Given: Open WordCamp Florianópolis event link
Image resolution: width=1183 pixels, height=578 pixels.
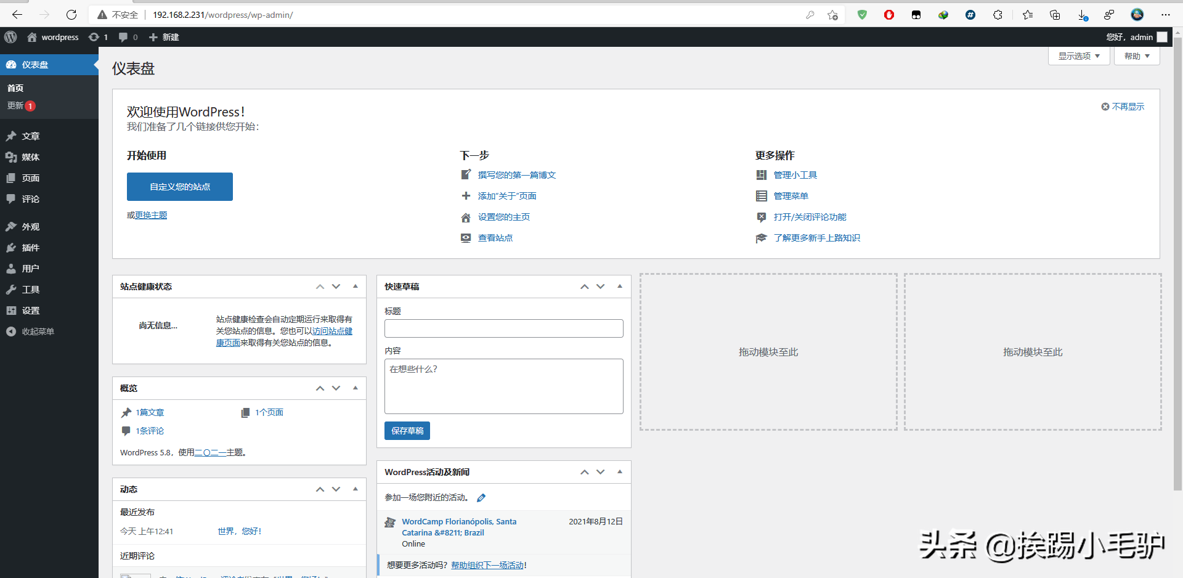Looking at the screenshot, I should pyautogui.click(x=459, y=527).
